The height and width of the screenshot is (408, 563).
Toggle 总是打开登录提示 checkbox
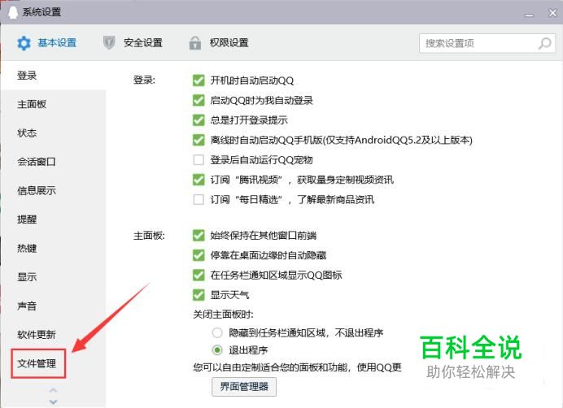(199, 119)
